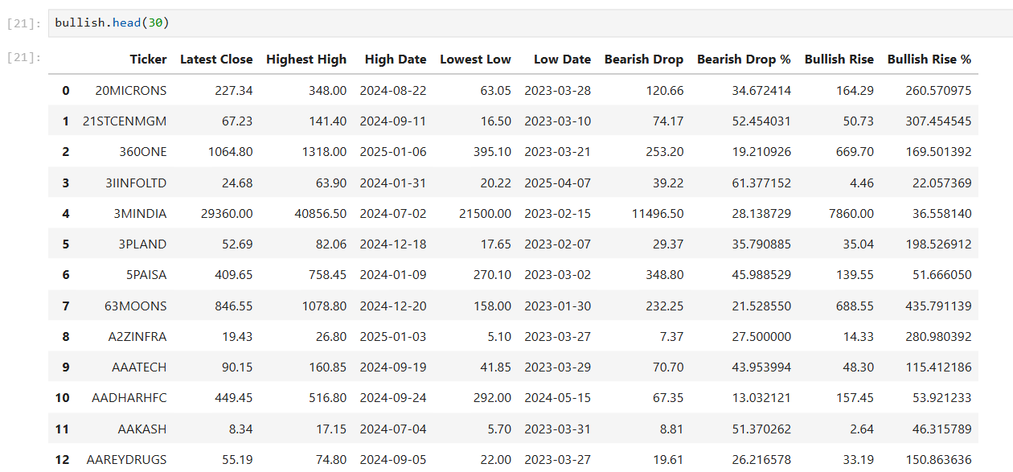1013x472 pixels.
Task: Select ticker cell 360ONE
Action: pyautogui.click(x=143, y=152)
